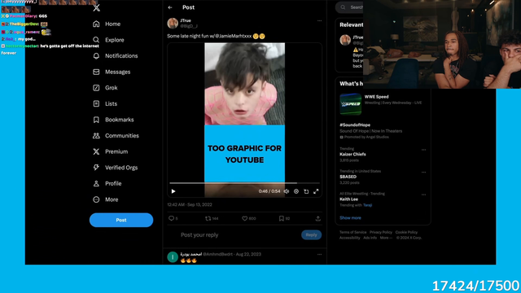
Task: Open Ads info footer link
Action: (x=370, y=238)
